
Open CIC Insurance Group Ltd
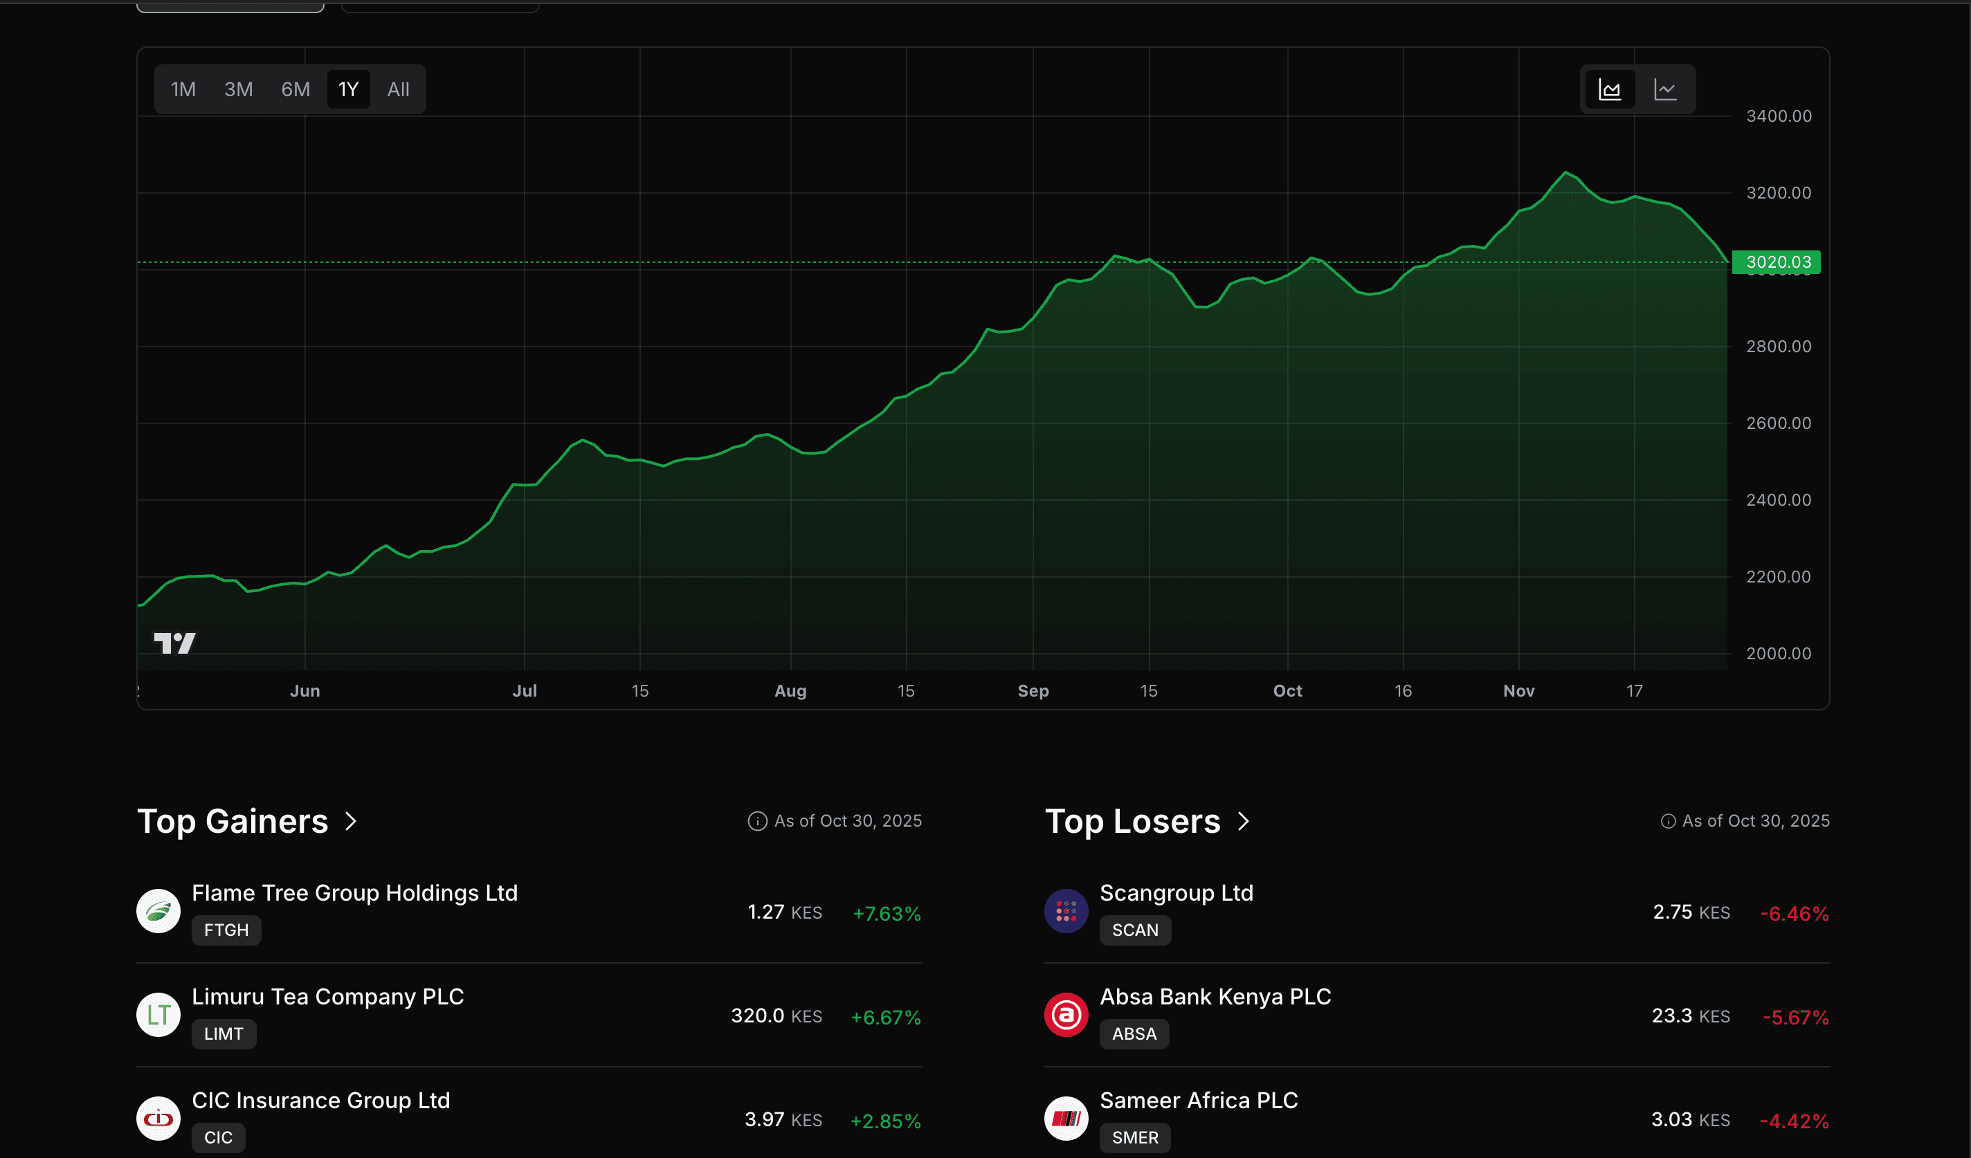tap(320, 1101)
